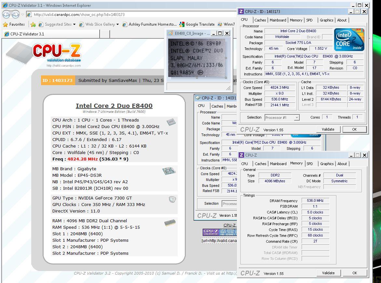Image resolution: width=381 pixels, height=283 pixels.
Task: Click the forum URL code text box
Action: point(219,241)
